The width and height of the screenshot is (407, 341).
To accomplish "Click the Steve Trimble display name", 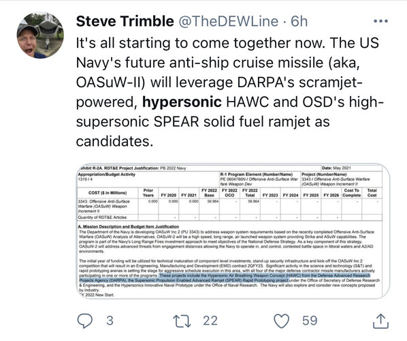I will (x=125, y=21).
